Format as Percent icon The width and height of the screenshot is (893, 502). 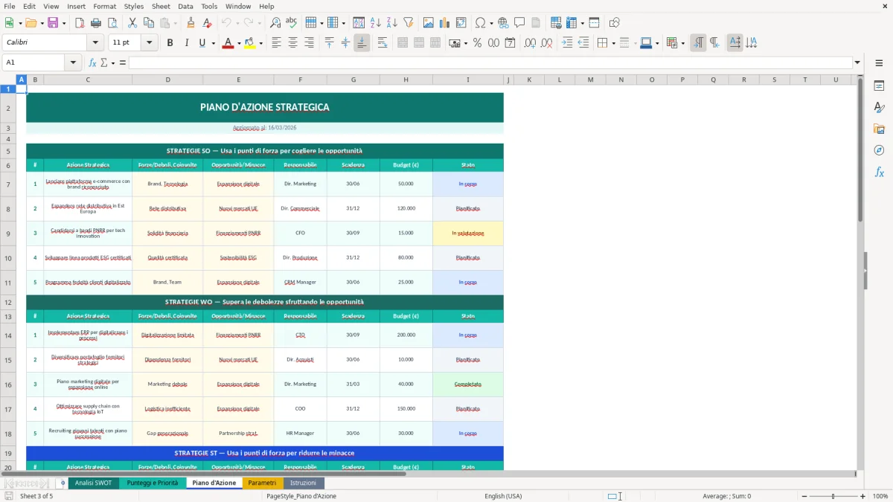(x=478, y=43)
